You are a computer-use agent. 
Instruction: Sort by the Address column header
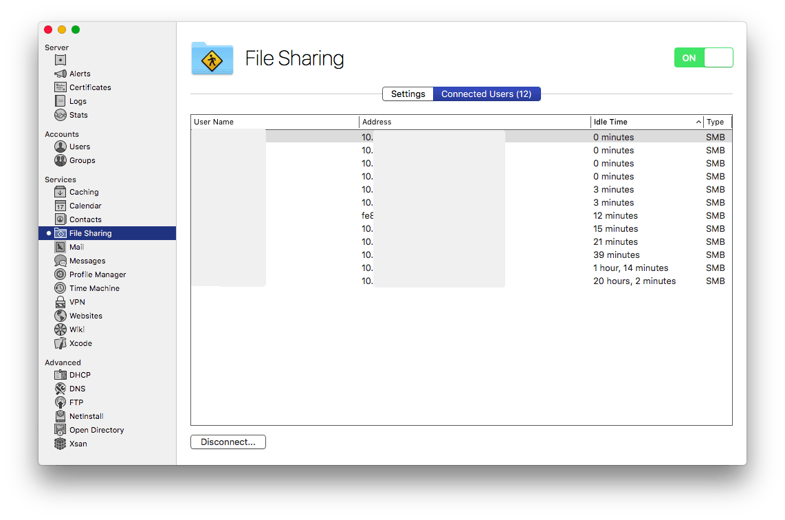(474, 122)
